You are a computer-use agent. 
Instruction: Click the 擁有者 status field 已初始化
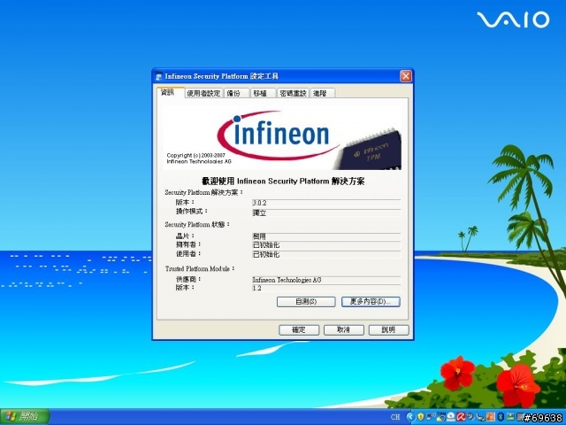tap(326, 245)
